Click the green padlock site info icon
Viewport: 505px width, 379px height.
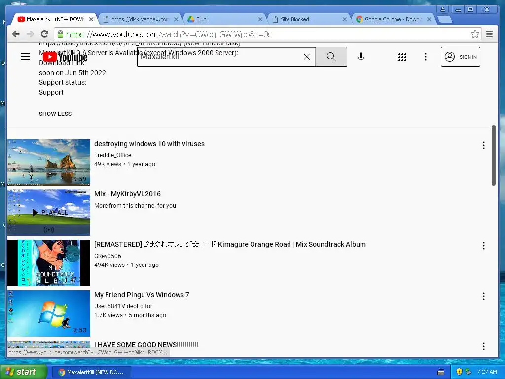pos(60,34)
